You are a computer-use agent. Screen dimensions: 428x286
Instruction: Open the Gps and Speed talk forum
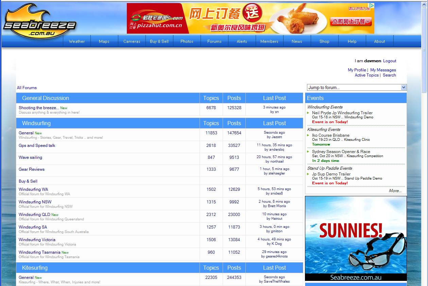tap(37, 146)
